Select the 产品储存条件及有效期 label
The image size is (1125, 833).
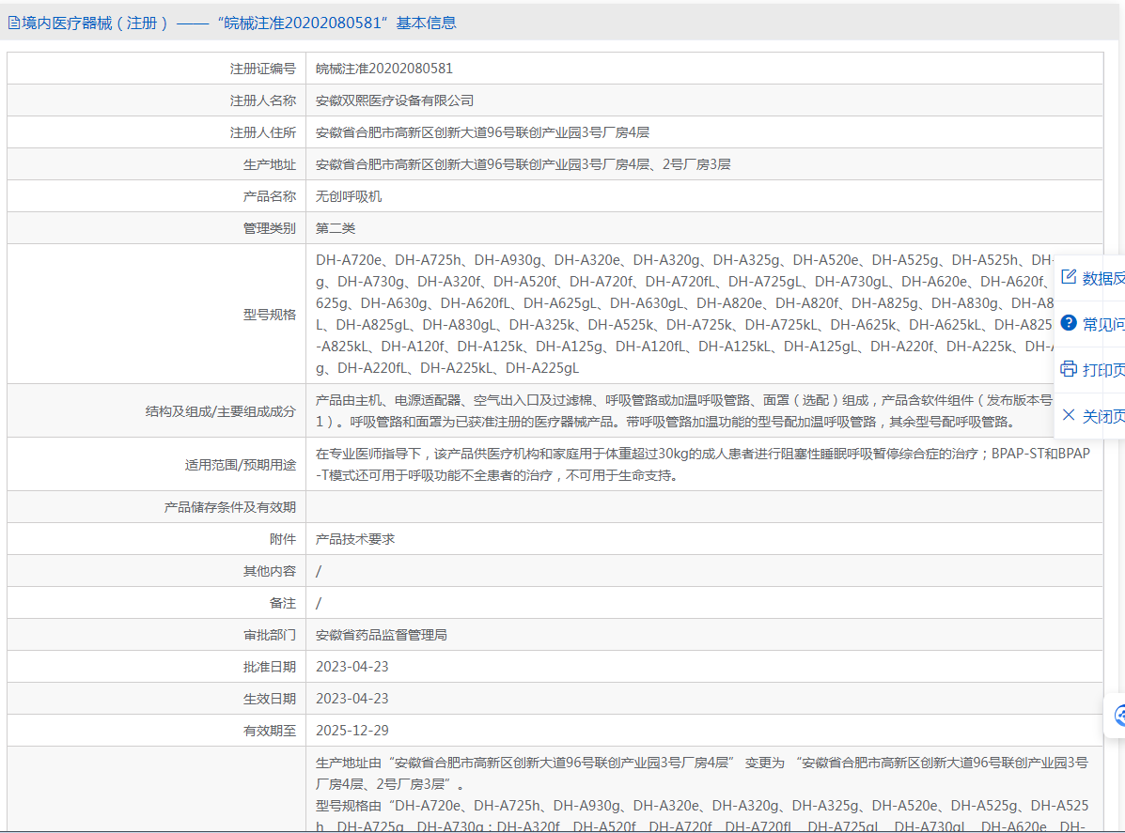click(229, 507)
